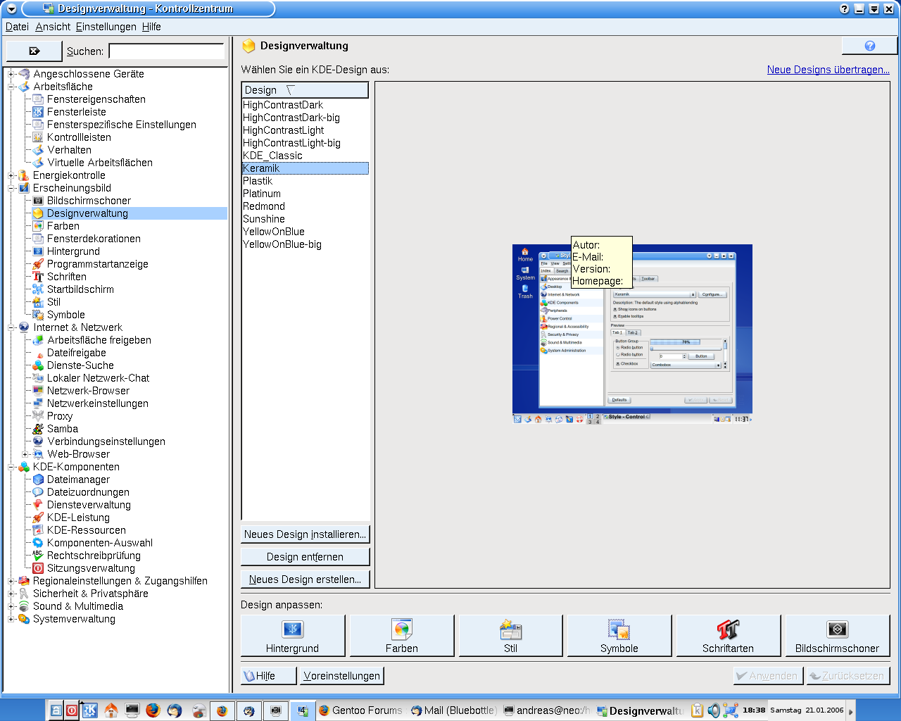Expand Regionaleinstellungen & Zugangshilfen node
The image size is (901, 721).
(x=11, y=581)
